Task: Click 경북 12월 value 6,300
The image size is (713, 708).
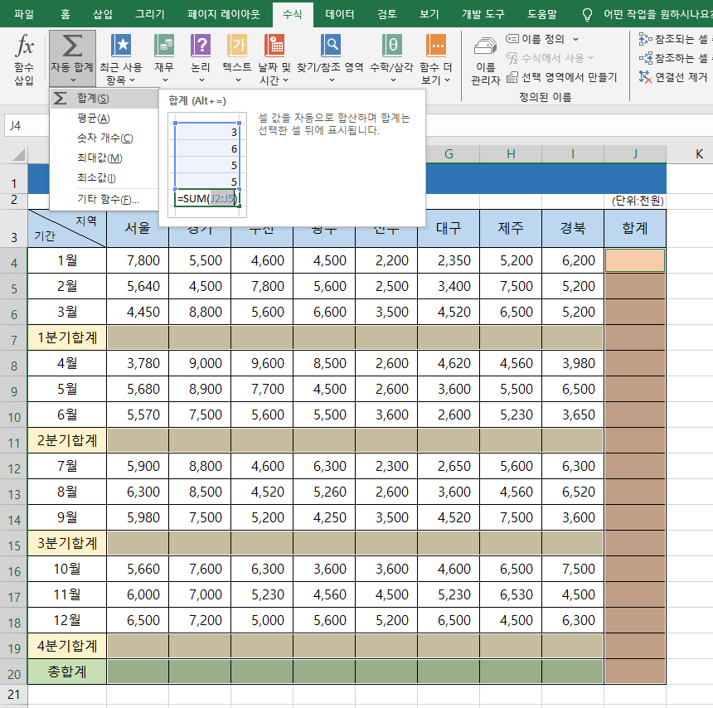Action: 573,620
